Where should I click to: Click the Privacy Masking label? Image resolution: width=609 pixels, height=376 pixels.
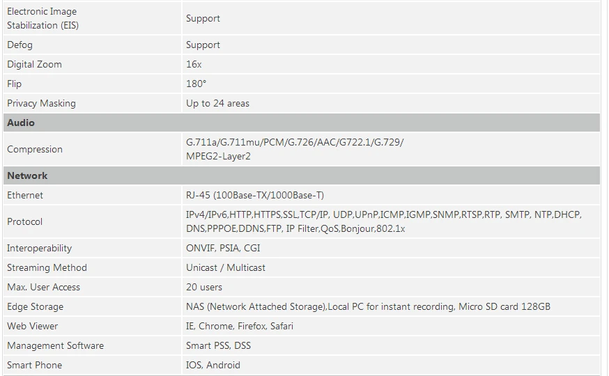pos(41,103)
